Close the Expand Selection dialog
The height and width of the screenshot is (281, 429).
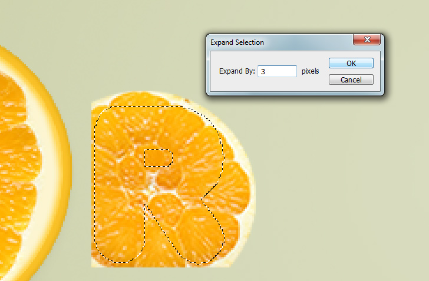367,39
